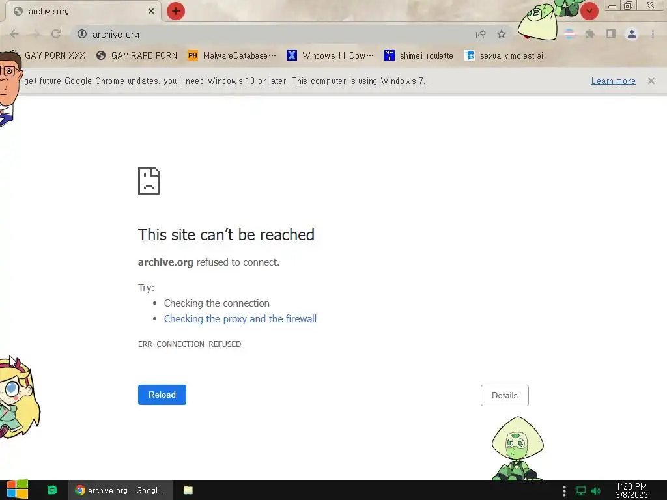The height and width of the screenshot is (500, 667).
Task: Show hidden tray icons via dots
Action: 564,491
